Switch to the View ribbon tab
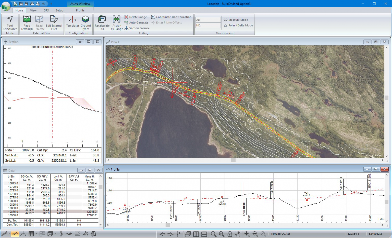392x238 pixels. 33,10
